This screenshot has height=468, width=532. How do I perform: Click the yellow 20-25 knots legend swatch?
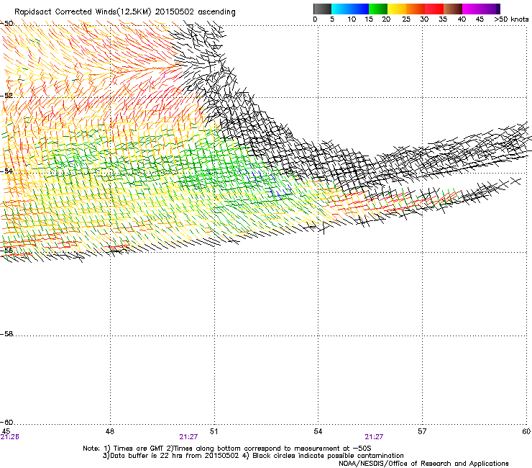(397, 9)
